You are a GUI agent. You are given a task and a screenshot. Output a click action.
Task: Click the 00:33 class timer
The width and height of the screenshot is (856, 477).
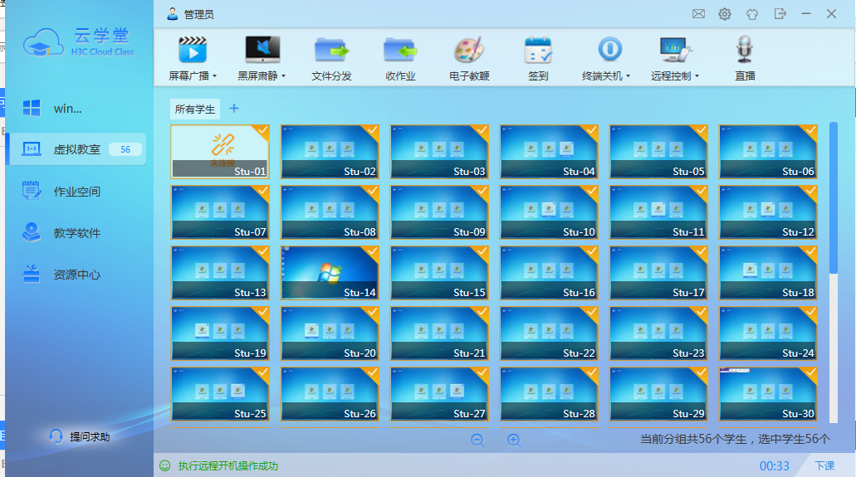774,465
